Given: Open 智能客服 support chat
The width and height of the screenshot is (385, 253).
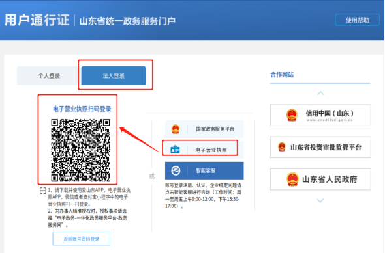Looking at the screenshot, I should (x=204, y=170).
